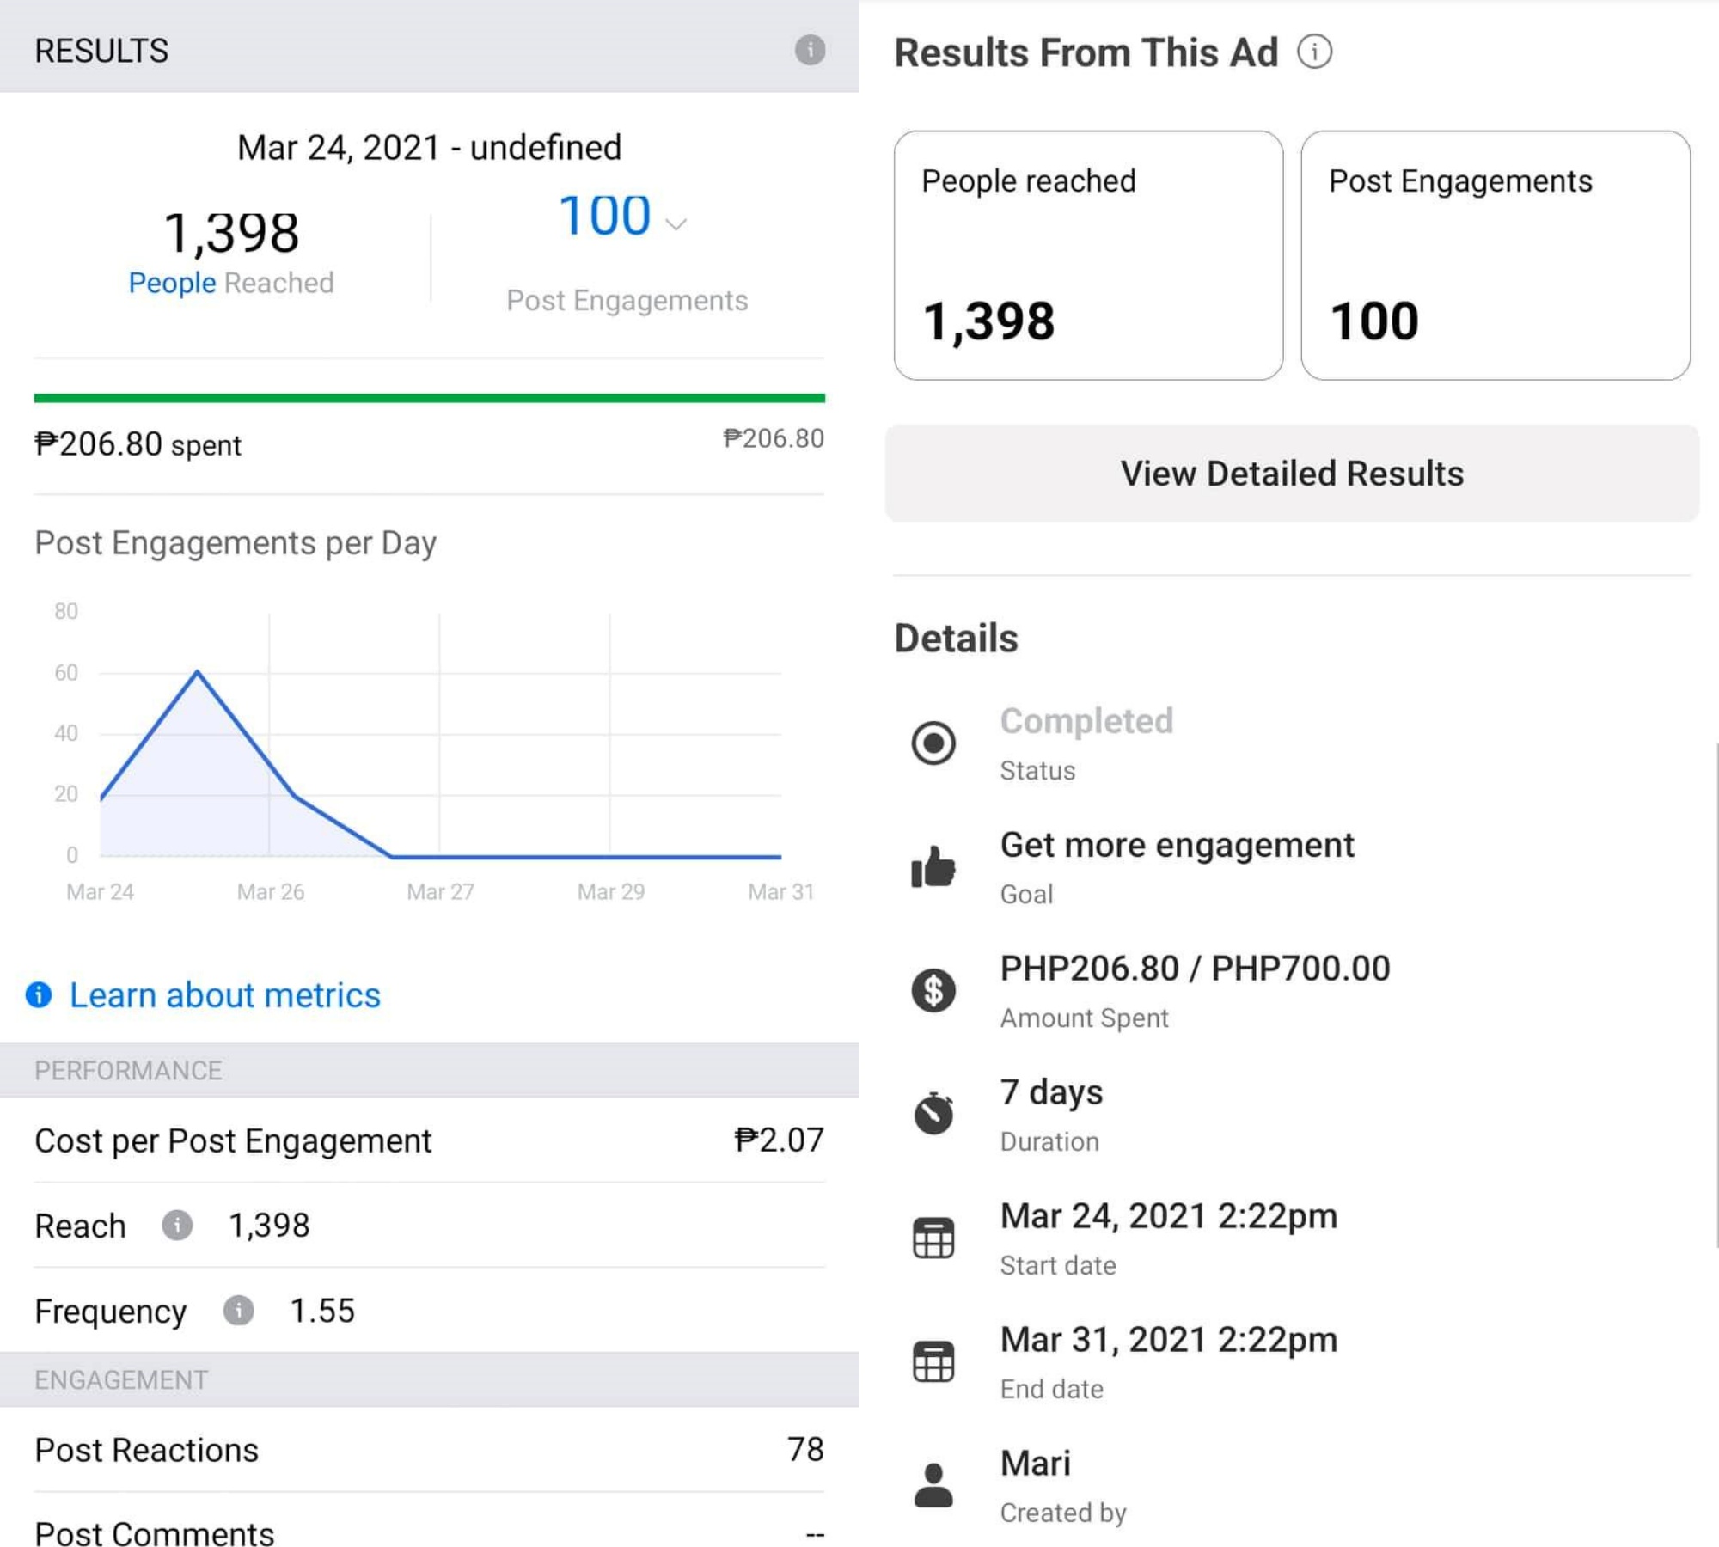1719x1547 pixels.
Task: Click the blue People link under 1,398
Action: (172, 283)
